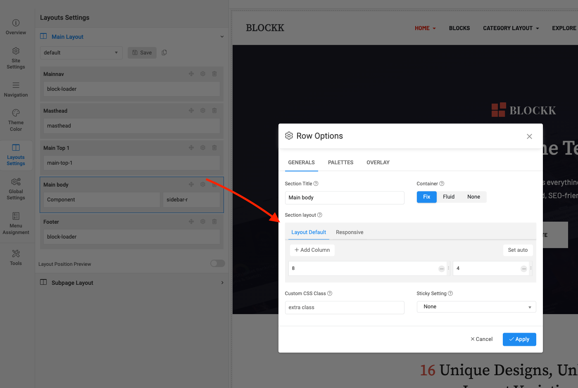The height and width of the screenshot is (388, 578).
Task: Switch to Theme Color settings
Action: click(16, 120)
